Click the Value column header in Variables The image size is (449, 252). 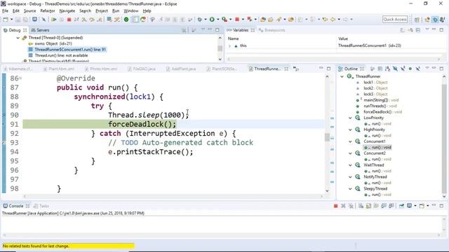343,38
